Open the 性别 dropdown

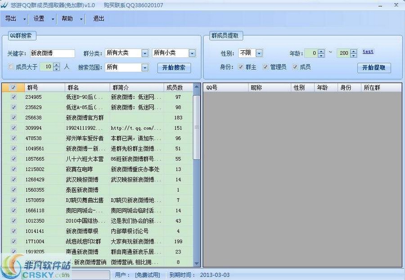(259, 53)
